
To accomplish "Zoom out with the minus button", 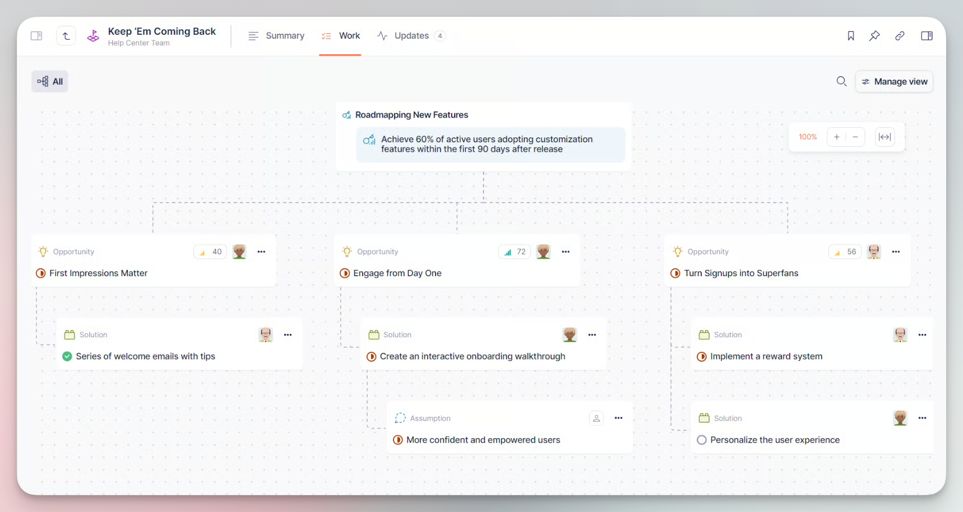I will 855,137.
